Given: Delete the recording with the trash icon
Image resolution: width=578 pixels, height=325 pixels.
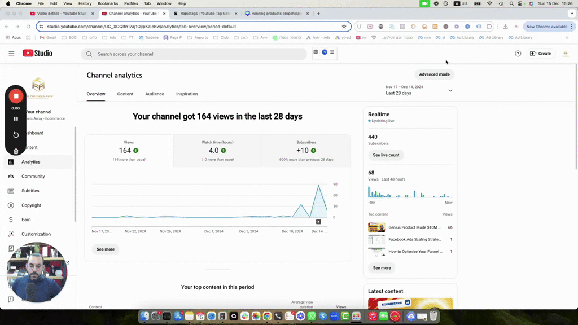Looking at the screenshot, I should (16, 151).
